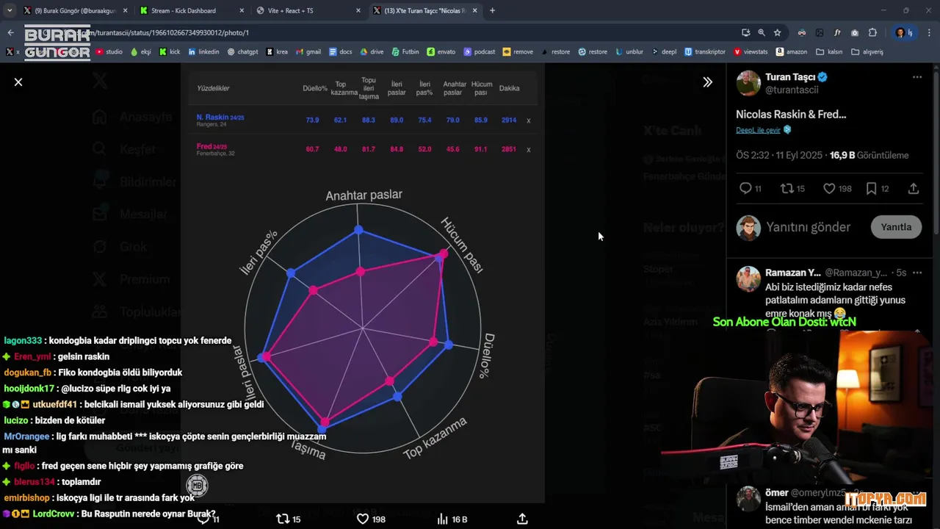Collapse the tweet side panel with the double chevron
The width and height of the screenshot is (940, 529).
pyautogui.click(x=707, y=82)
